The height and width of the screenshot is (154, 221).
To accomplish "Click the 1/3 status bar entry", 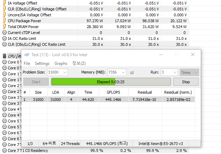I will point(30,144).
